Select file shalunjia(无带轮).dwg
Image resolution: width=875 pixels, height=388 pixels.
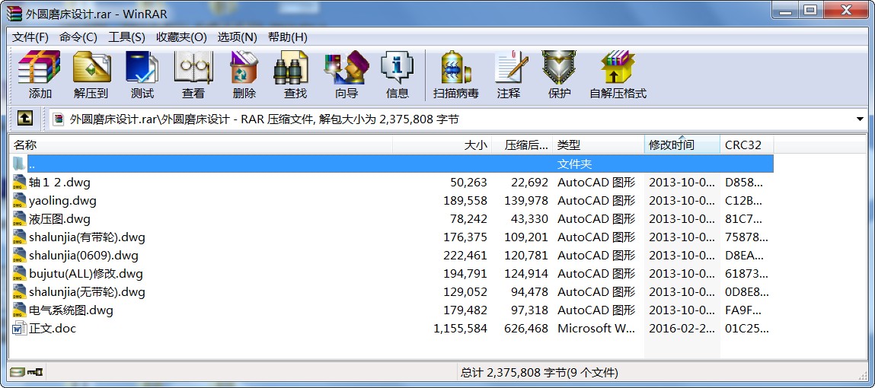pos(87,291)
